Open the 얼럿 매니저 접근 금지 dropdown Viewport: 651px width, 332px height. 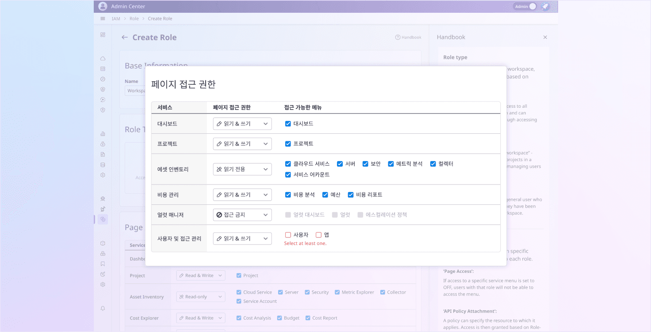point(242,215)
